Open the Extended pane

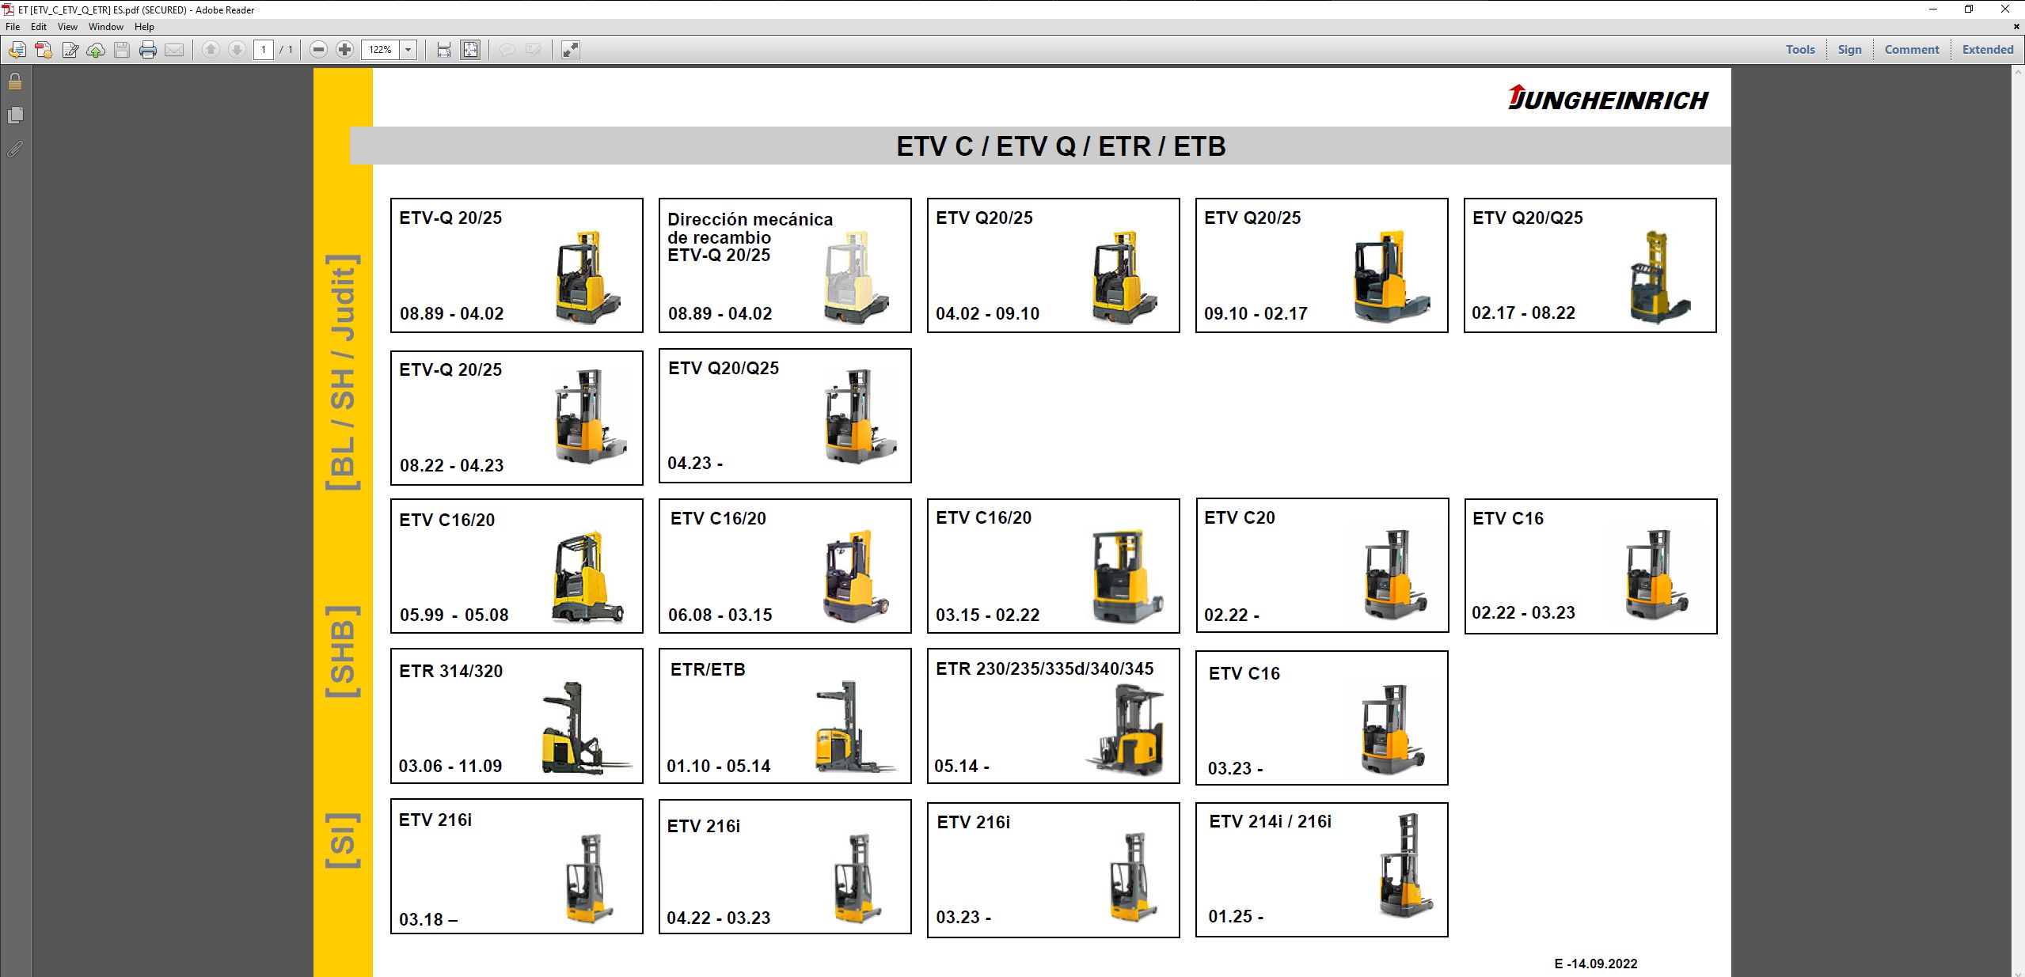tap(1987, 50)
